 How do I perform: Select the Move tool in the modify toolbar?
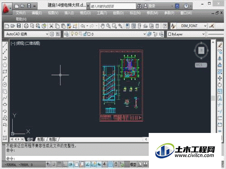[220, 78]
